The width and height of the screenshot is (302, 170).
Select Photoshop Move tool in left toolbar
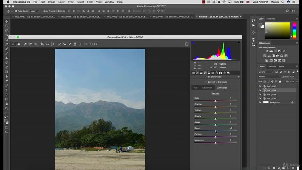(7, 21)
